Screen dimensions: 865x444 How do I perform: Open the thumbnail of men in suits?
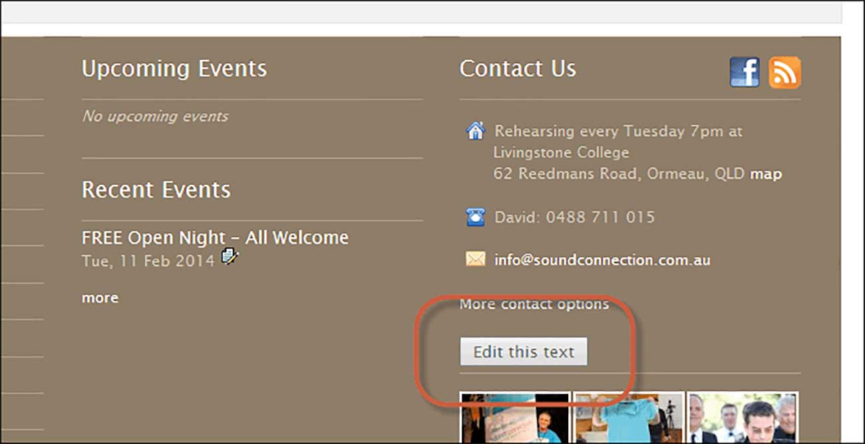pos(743,418)
